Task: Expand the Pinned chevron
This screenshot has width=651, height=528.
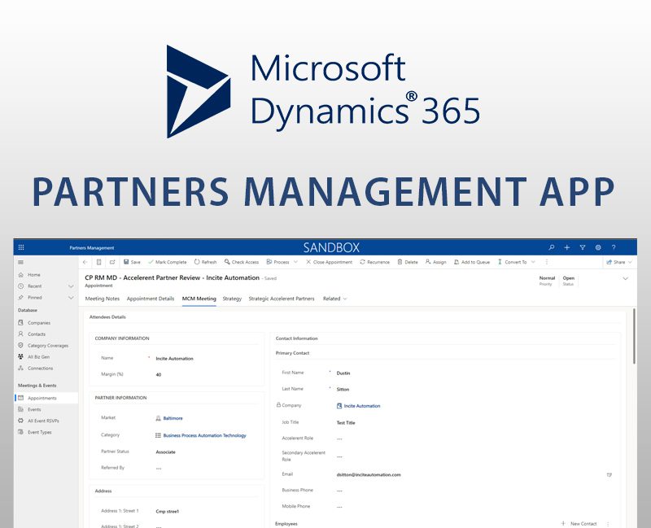Action: click(71, 298)
